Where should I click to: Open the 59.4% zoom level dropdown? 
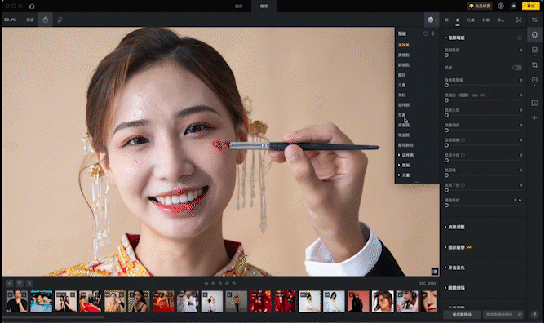[x=11, y=20]
